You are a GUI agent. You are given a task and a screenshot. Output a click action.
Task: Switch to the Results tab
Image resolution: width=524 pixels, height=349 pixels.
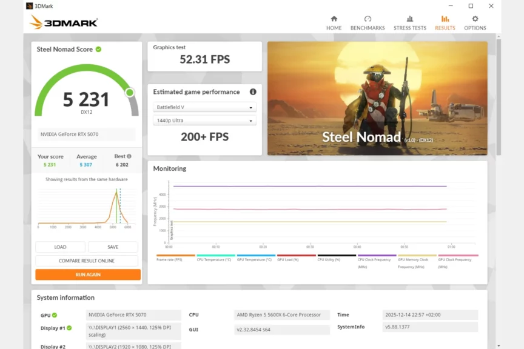click(445, 22)
